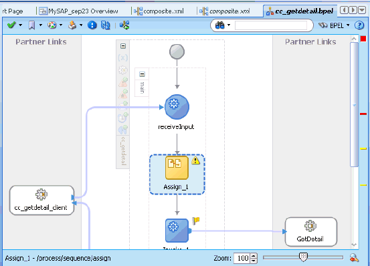Click the lower yellow warning marker in gutter
Image resolution: width=370 pixels, height=266 pixels.
pos(363,185)
